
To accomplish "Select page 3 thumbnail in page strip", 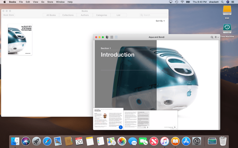I will 164,120.
